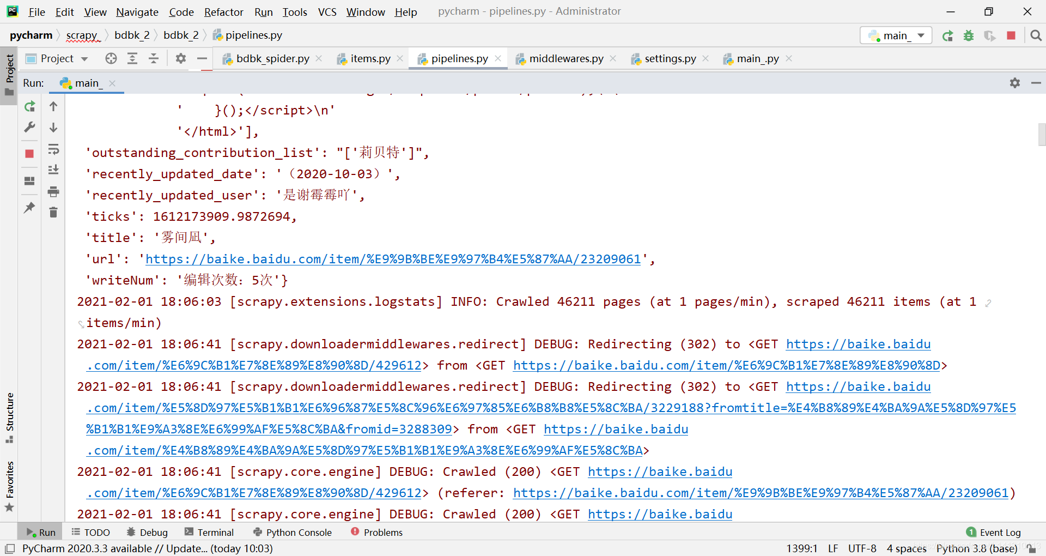Open Project panel settings gear
This screenshot has height=556, width=1046.
point(181,58)
